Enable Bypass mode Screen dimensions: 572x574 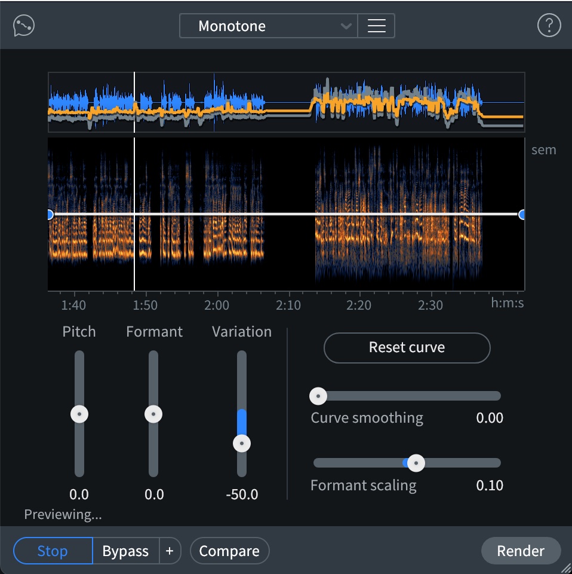[125, 551]
